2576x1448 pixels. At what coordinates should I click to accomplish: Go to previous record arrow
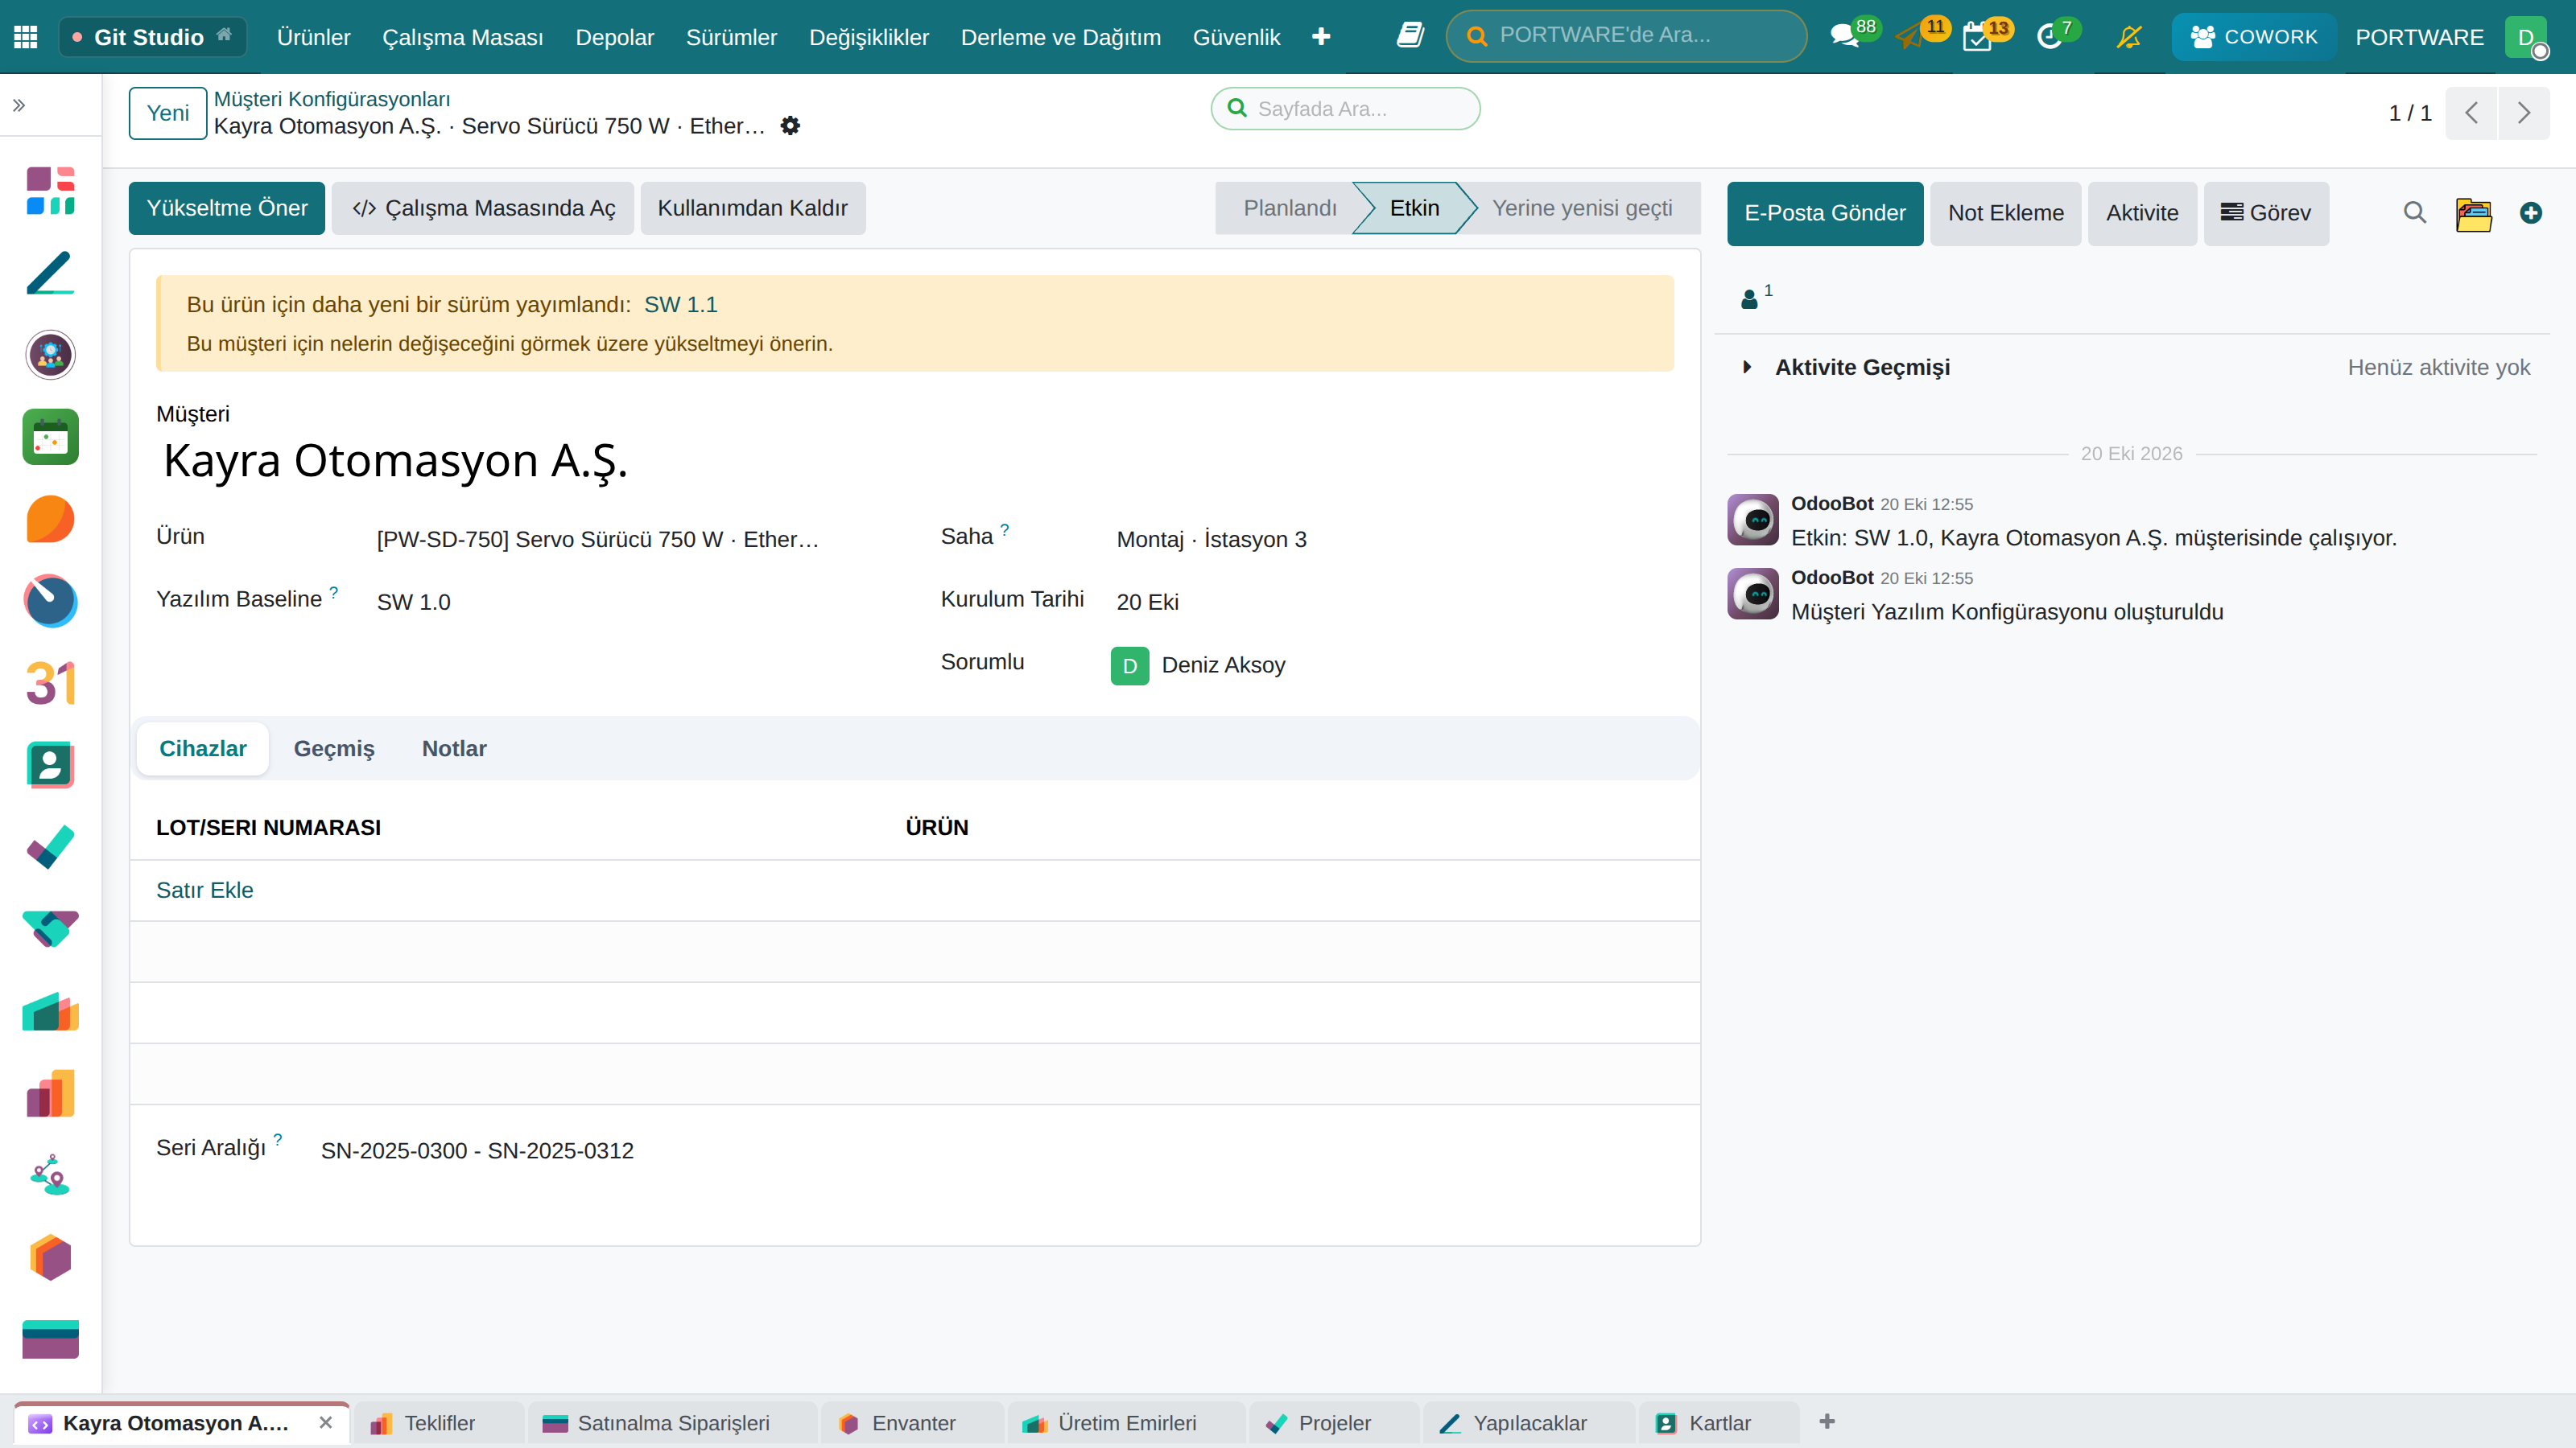point(2472,113)
